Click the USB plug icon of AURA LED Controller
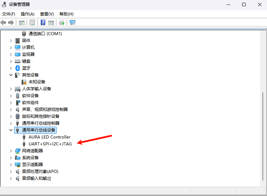267x196 pixels. click(x=24, y=137)
